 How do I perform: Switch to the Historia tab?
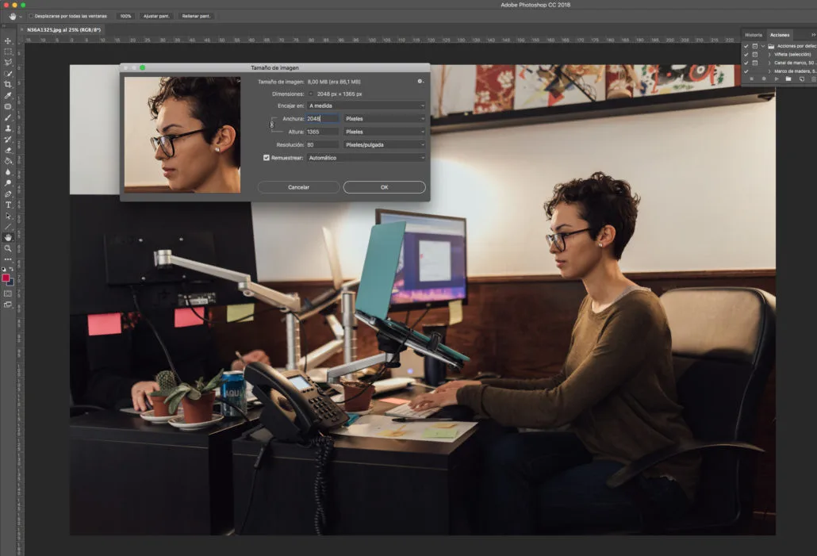[754, 35]
